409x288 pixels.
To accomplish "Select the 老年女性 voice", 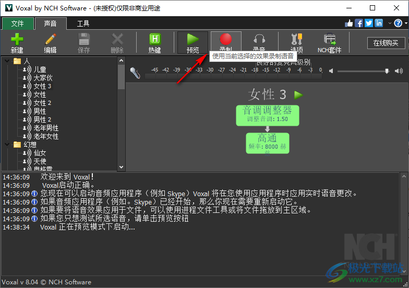I will coord(46,137).
